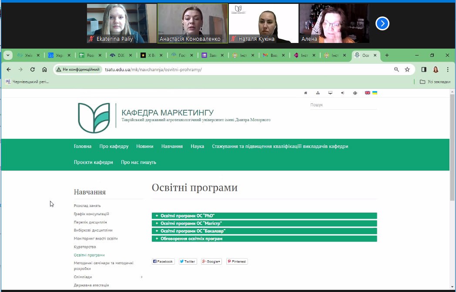Screen dimensions: 456x292
Task: Open sidebar link 'Моніторинг якості освіти'
Action: [x=96, y=239]
